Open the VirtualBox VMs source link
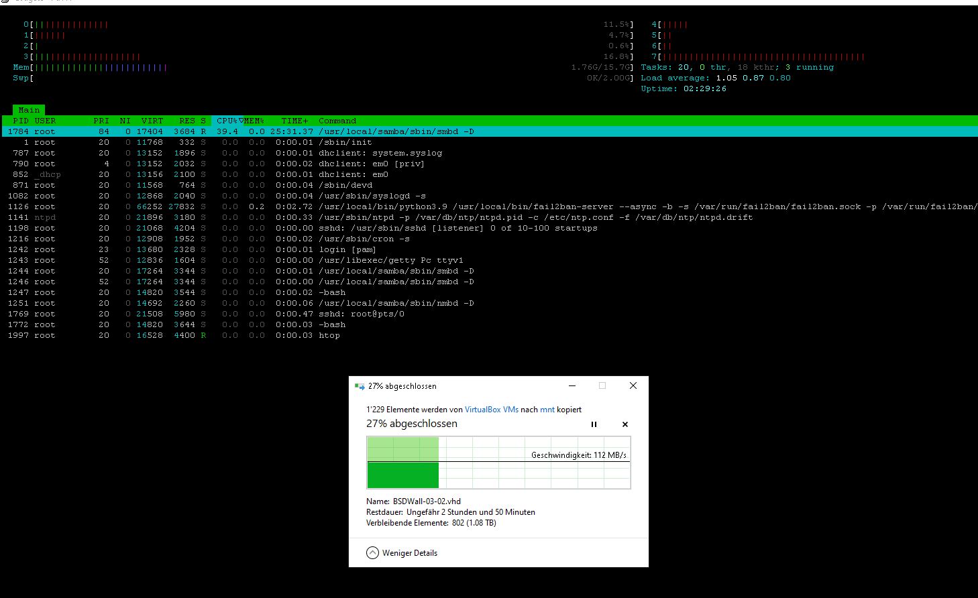Screen dimensions: 978x598 [x=491, y=410]
